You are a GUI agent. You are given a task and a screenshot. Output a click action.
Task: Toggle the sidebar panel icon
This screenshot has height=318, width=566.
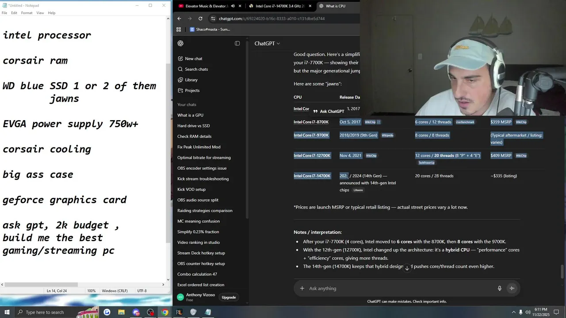tap(237, 43)
